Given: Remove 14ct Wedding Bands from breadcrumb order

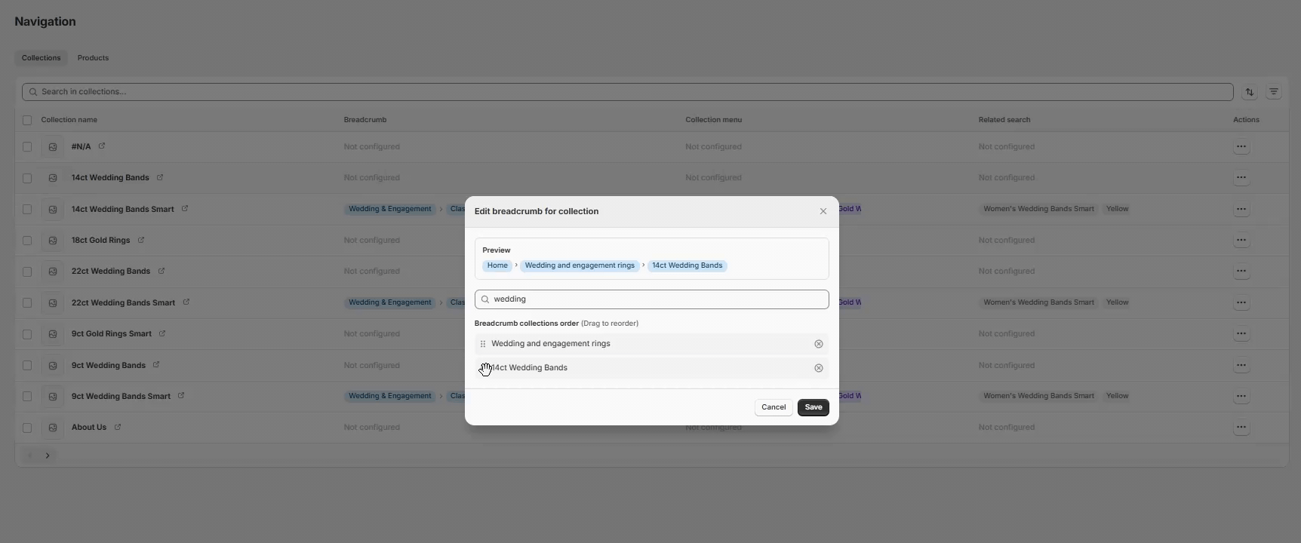Looking at the screenshot, I should tap(818, 368).
